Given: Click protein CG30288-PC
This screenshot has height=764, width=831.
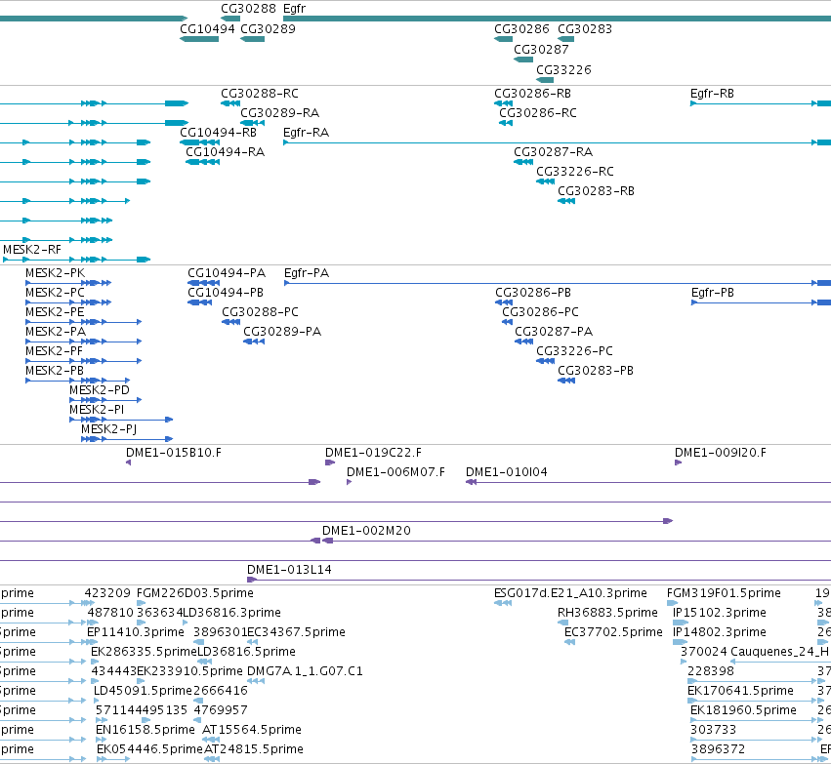Looking at the screenshot, I should tap(260, 312).
